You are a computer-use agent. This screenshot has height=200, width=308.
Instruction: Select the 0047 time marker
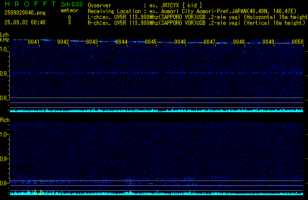pos(210,42)
